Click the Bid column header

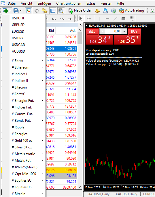coord(51,31)
